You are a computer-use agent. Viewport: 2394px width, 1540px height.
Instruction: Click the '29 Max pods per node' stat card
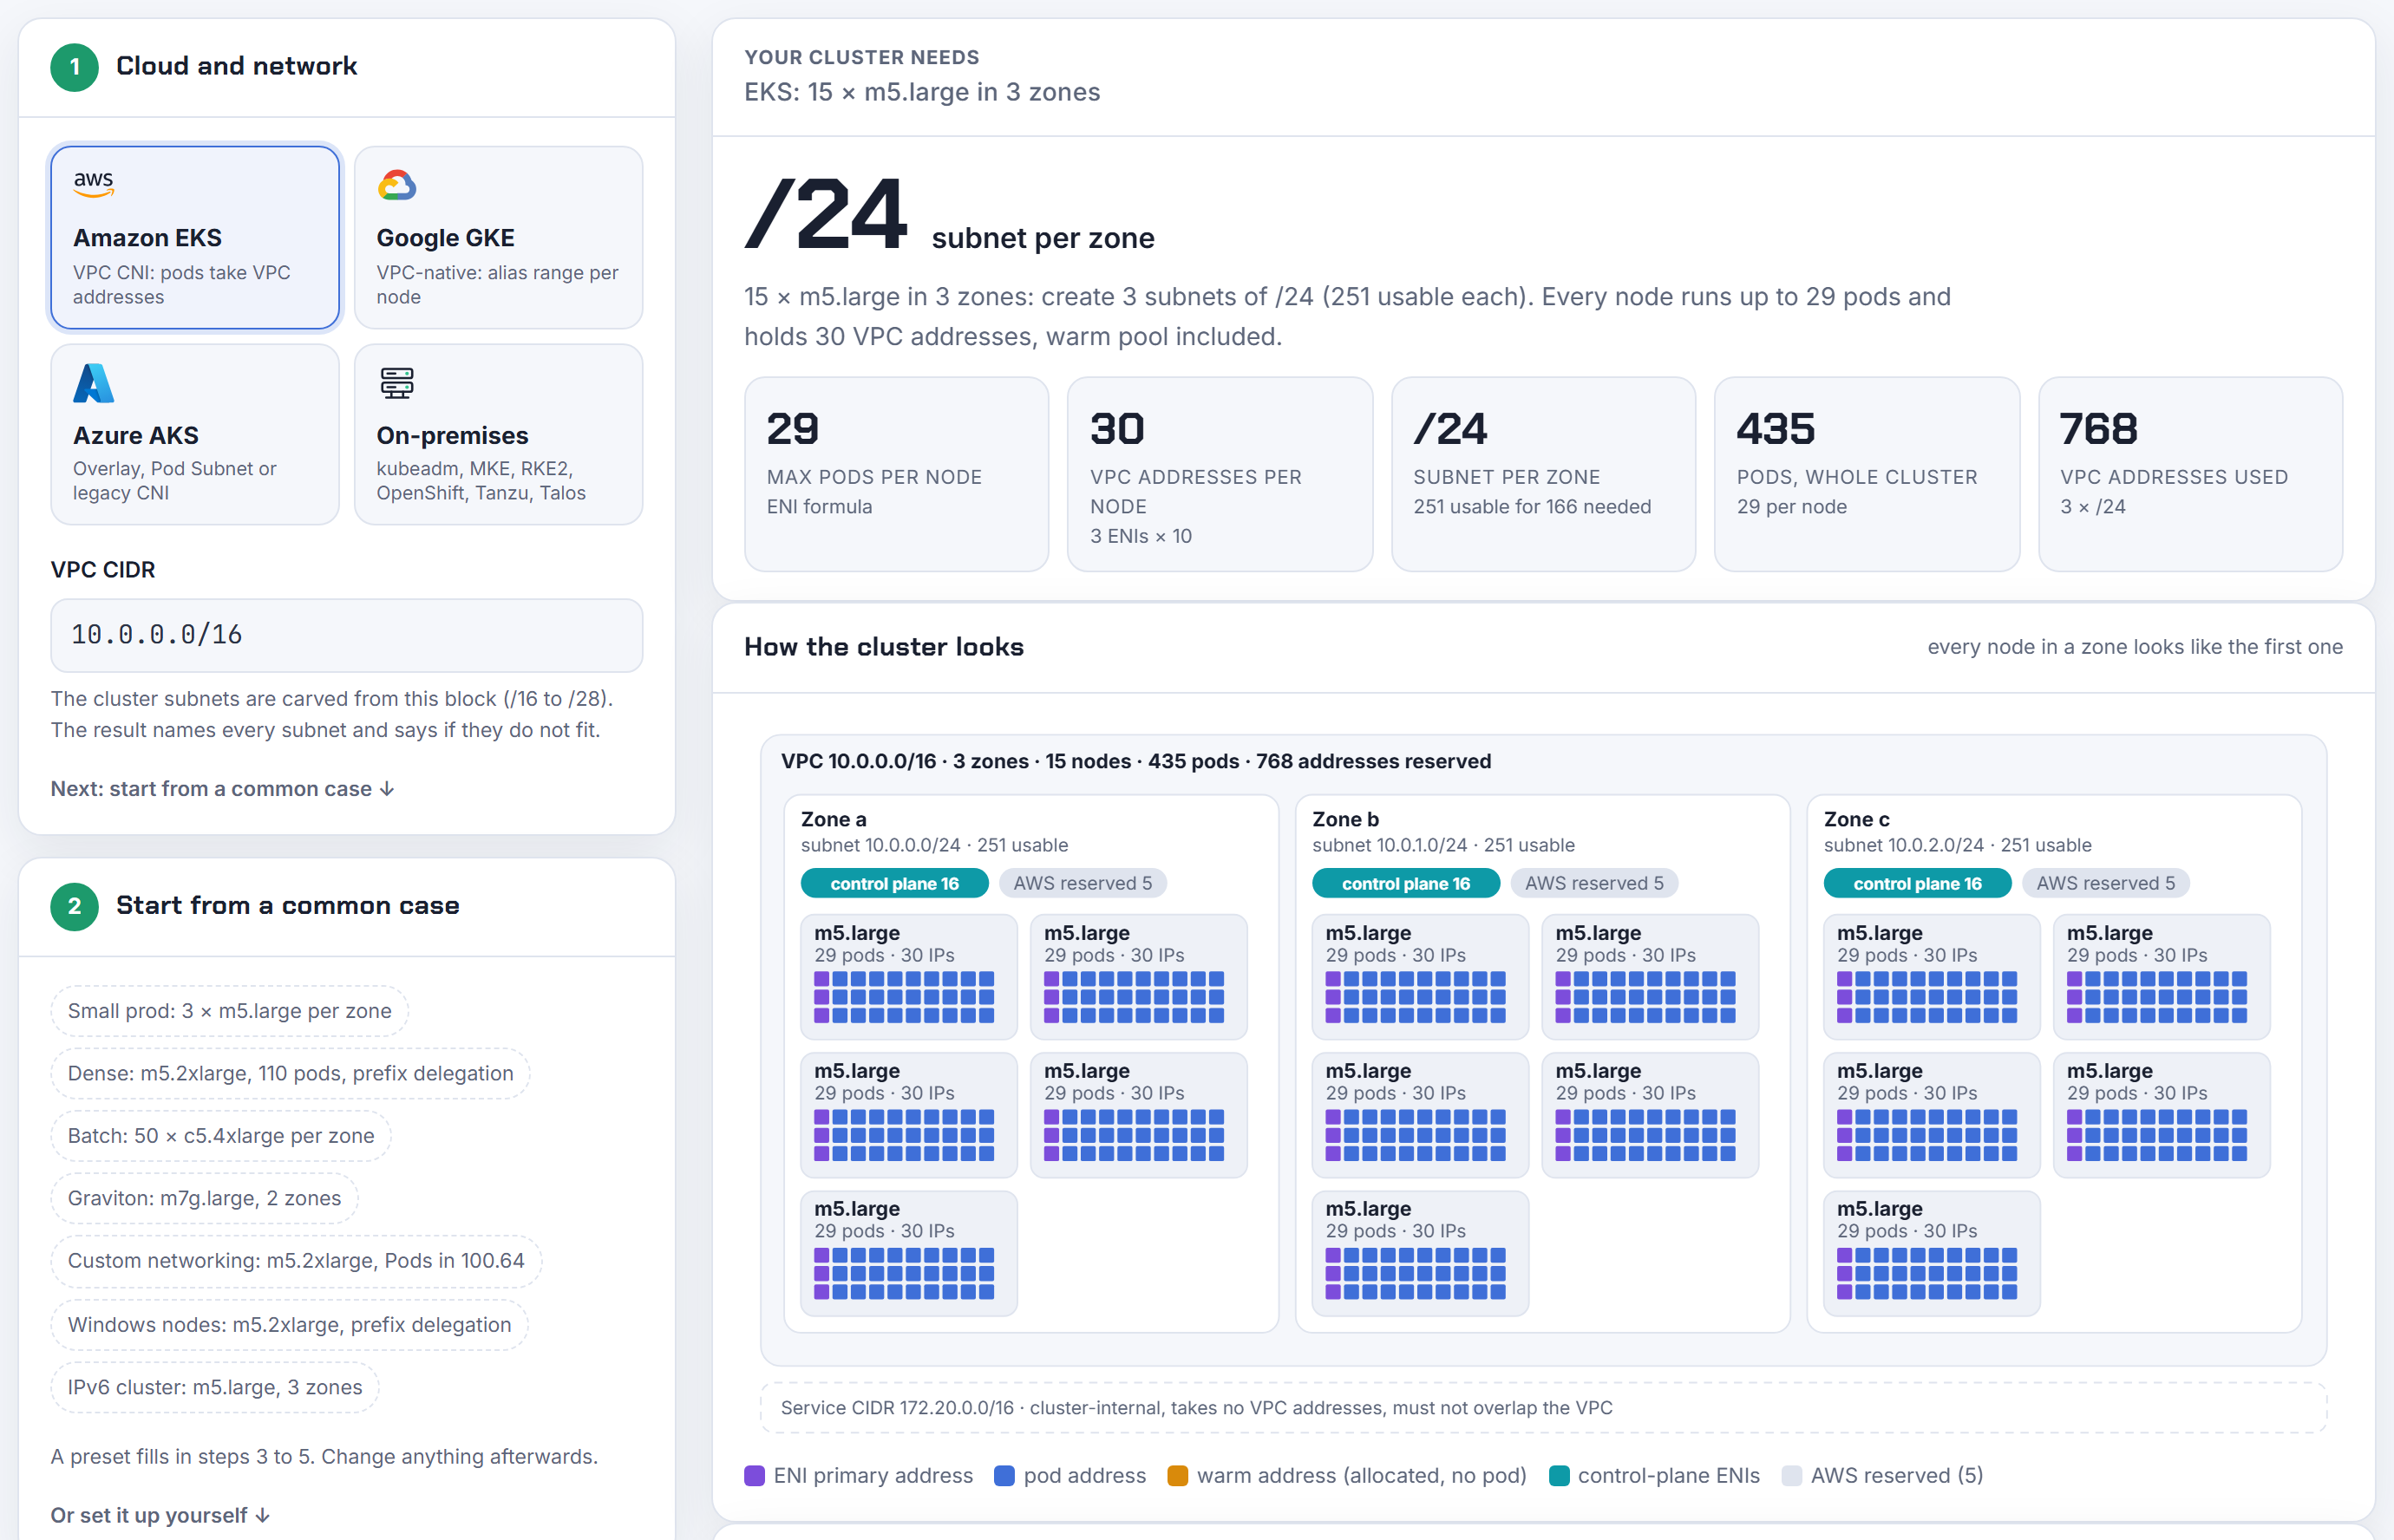point(897,474)
